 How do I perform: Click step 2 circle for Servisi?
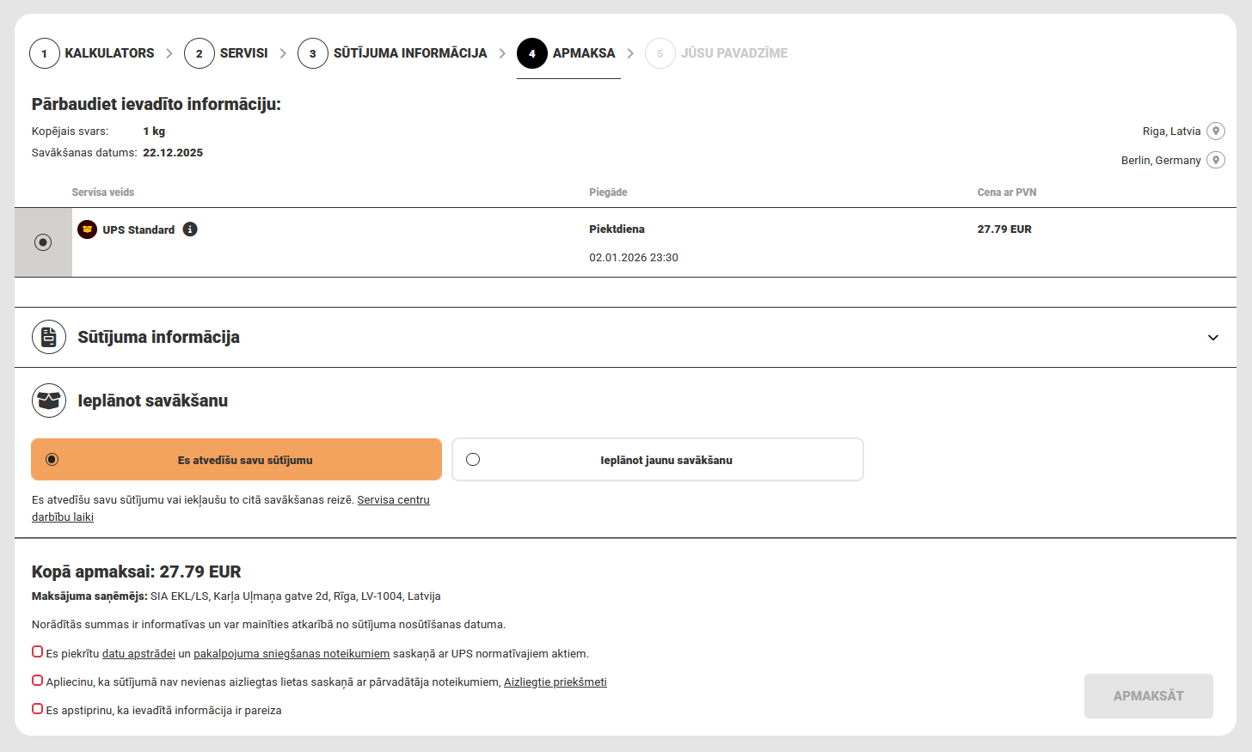click(199, 53)
